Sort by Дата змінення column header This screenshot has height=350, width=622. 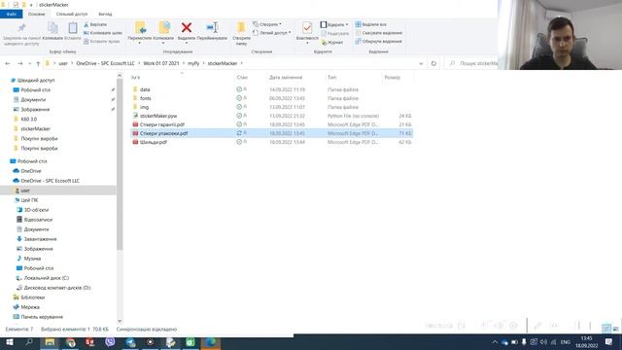[x=286, y=78]
